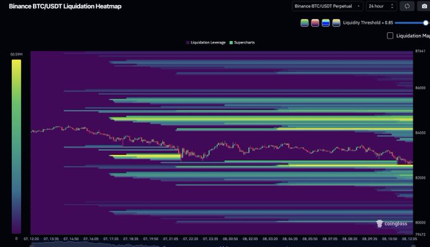This screenshot has height=247, width=430.
Task: Select the yellow-blue color theme swatch
Action: point(336,23)
